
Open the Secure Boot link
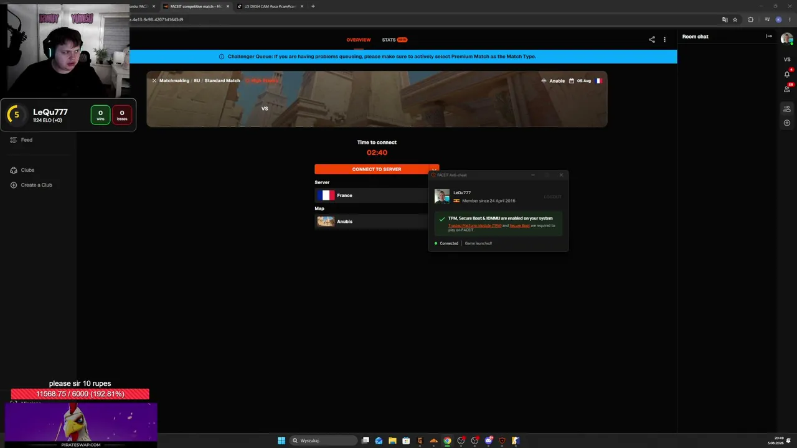(520, 226)
